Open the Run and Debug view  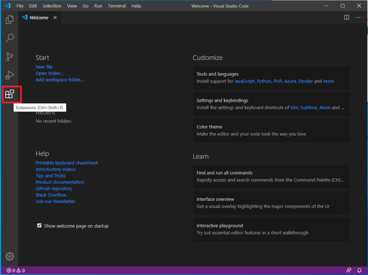tap(10, 75)
